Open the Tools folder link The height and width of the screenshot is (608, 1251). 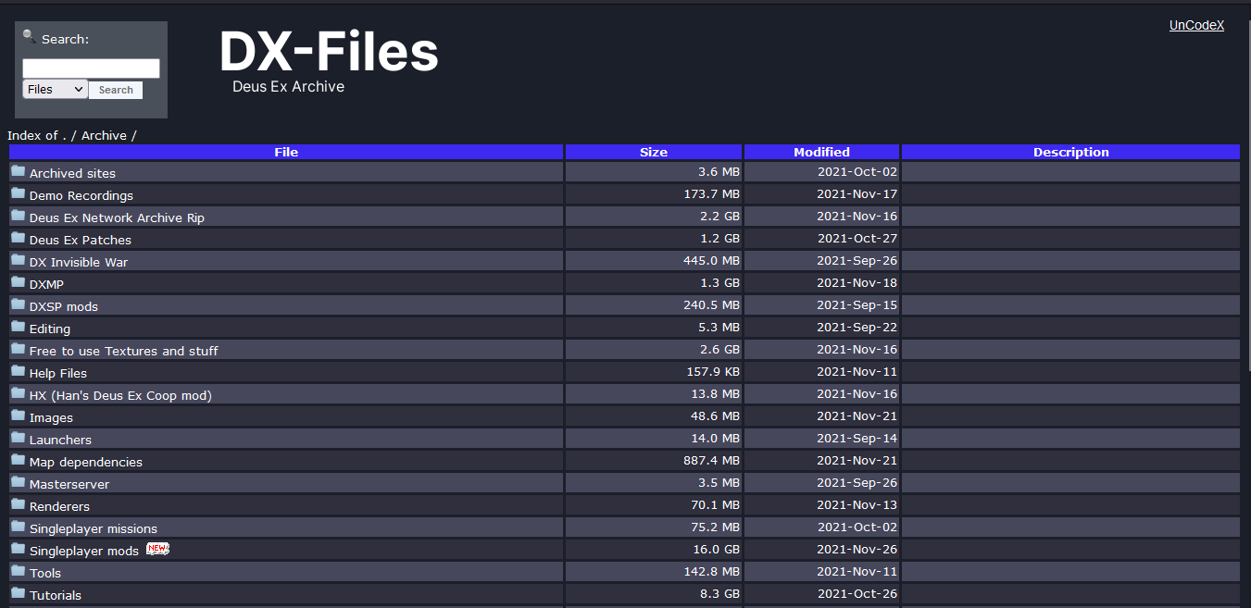click(x=45, y=573)
